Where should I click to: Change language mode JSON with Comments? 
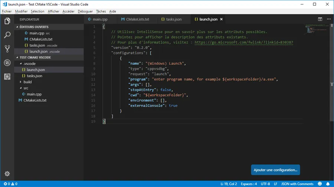tap(297, 184)
